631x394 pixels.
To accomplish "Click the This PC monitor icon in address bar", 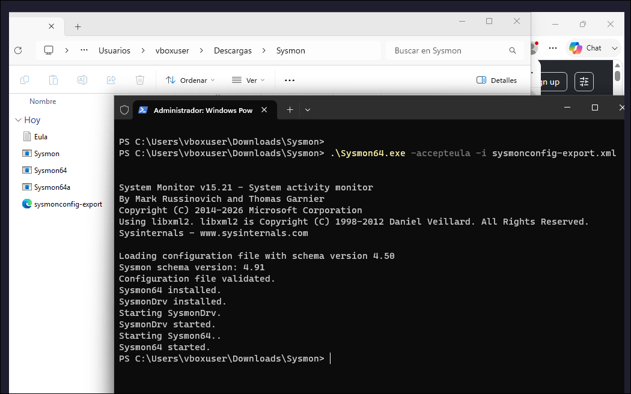I will 49,50.
